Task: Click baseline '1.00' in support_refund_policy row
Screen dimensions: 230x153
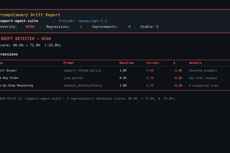Action: (x=123, y=70)
